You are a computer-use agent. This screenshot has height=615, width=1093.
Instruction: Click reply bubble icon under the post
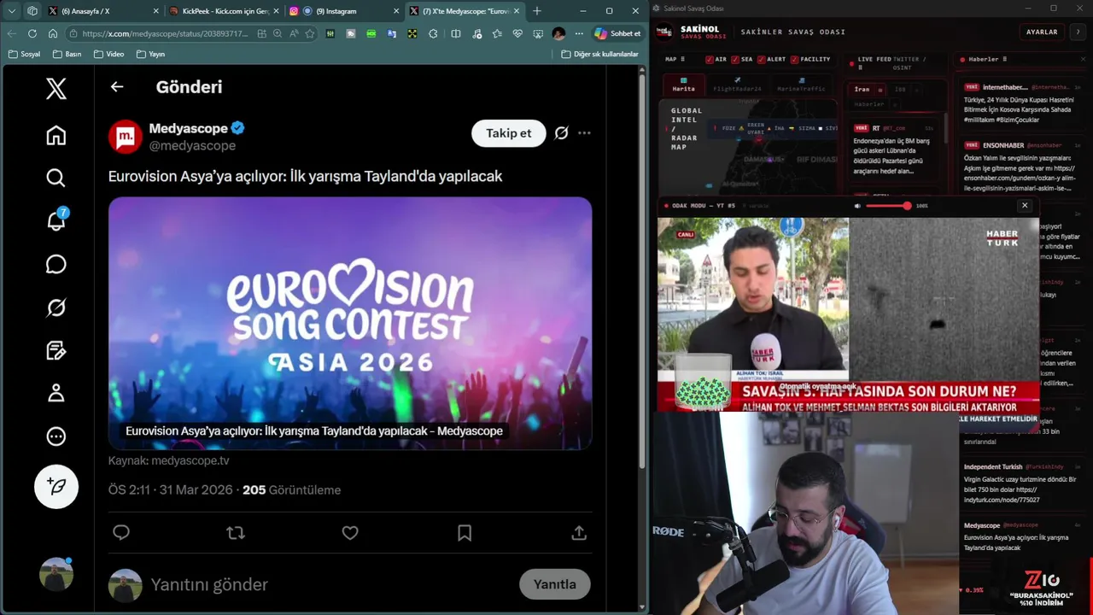coord(121,533)
